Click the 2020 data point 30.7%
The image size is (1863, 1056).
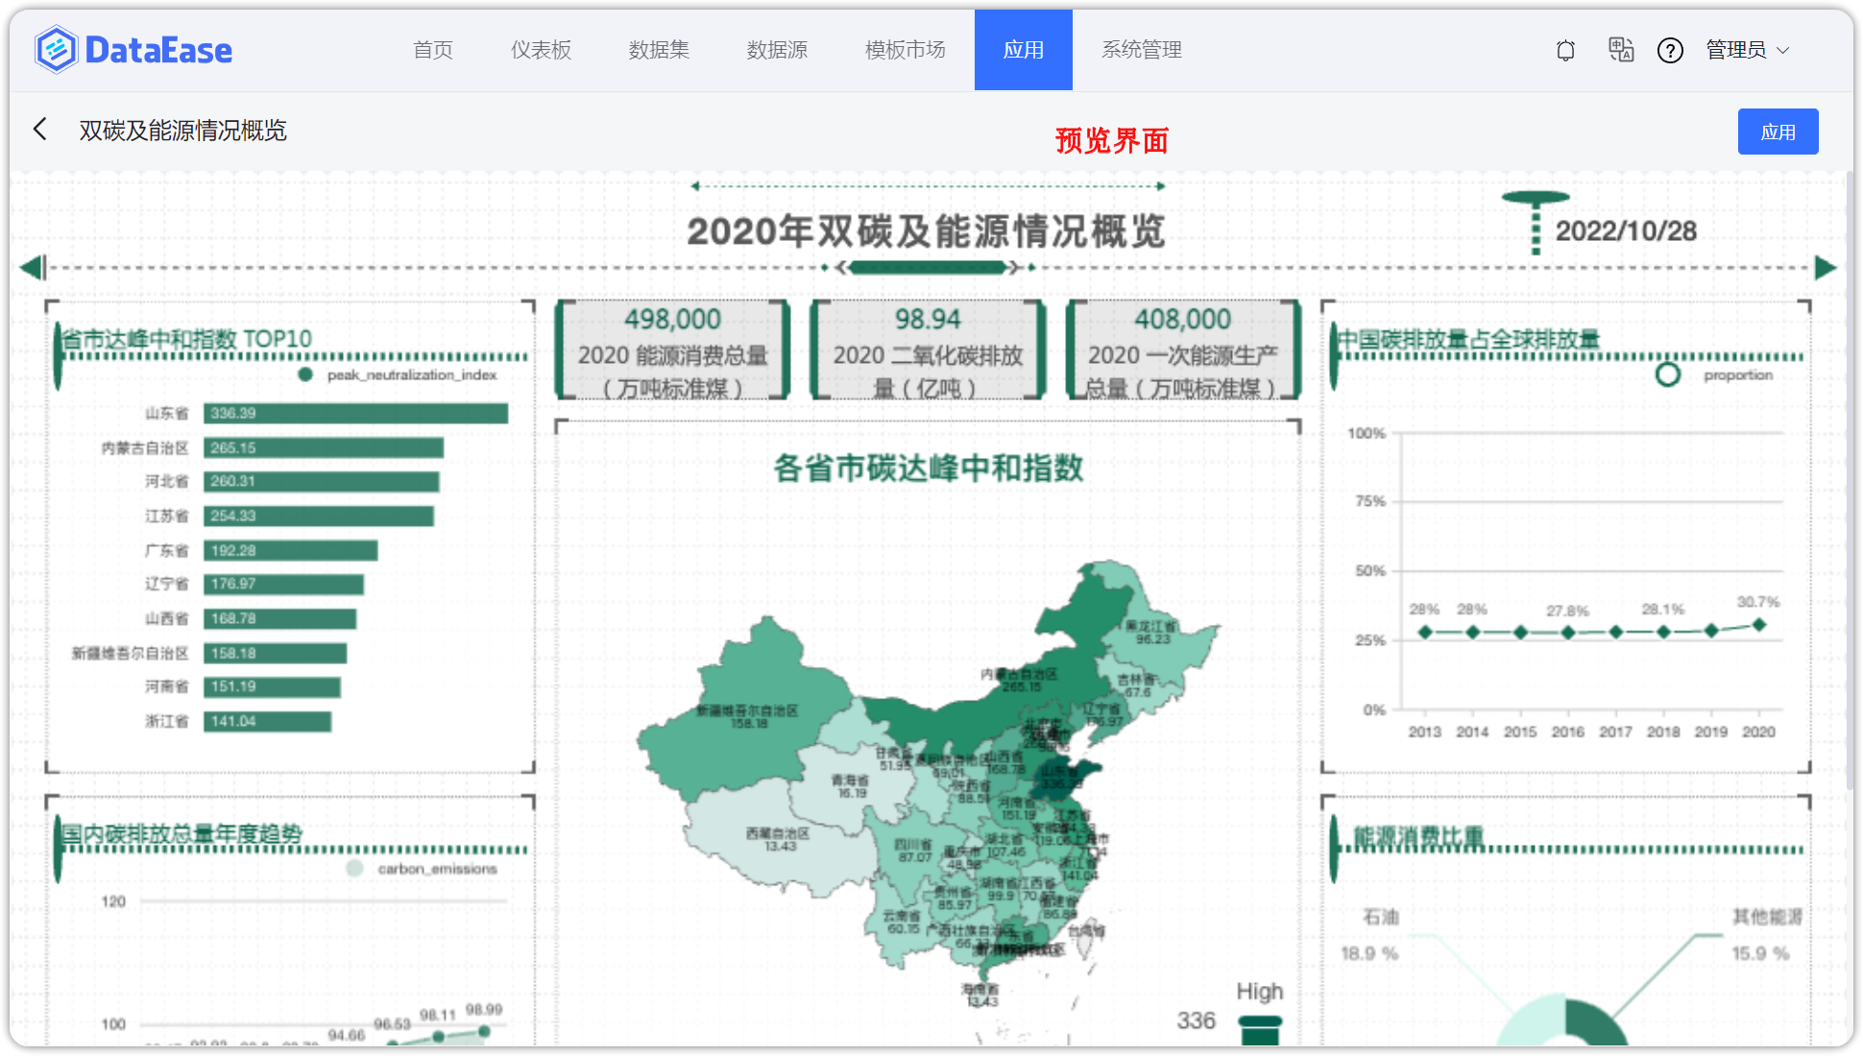[1758, 624]
